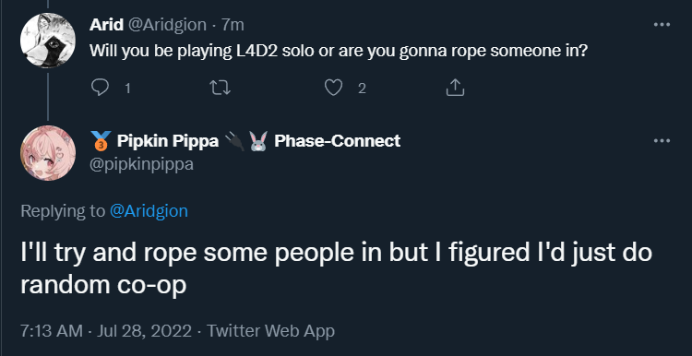Click the reply count next to the comment icon
692x356 pixels.
[x=127, y=89]
